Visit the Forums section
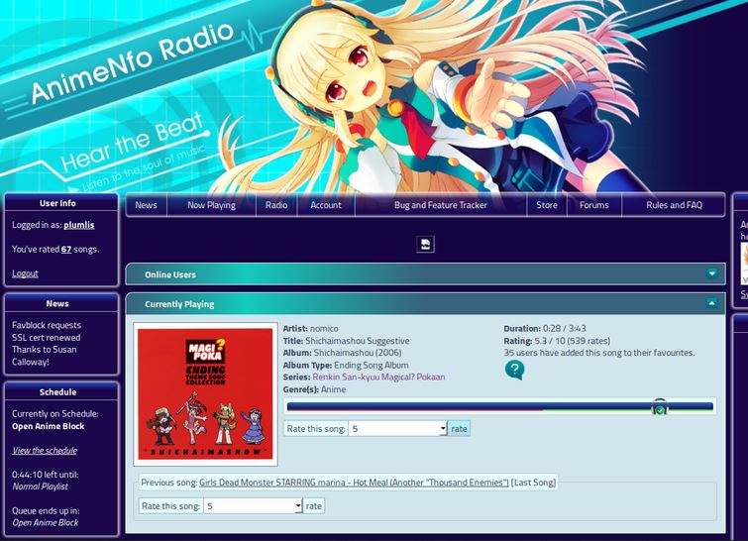 (594, 205)
